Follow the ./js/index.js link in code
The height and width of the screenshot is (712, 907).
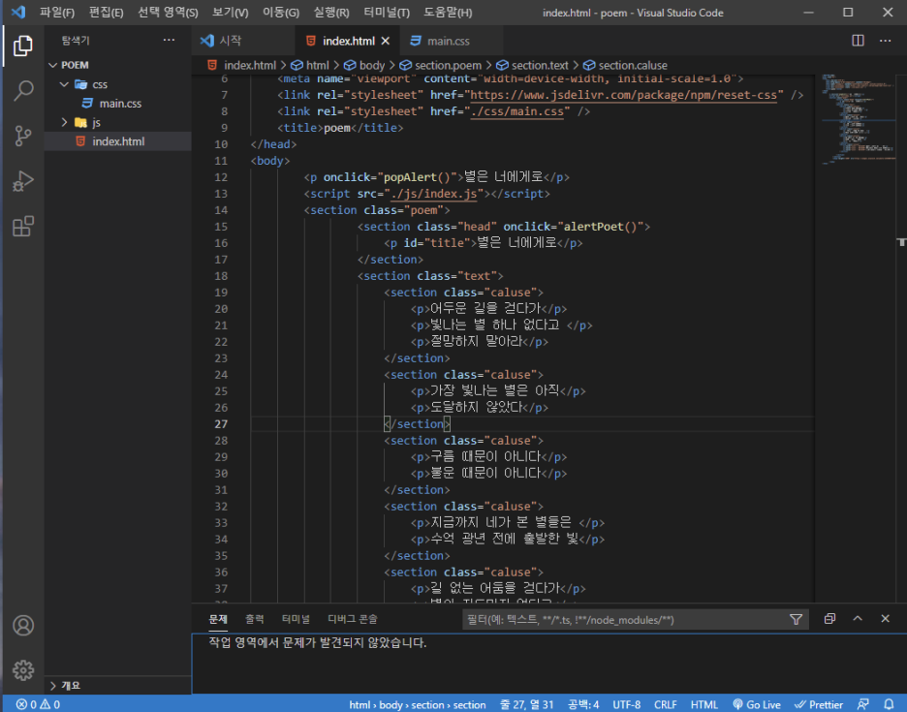(x=434, y=194)
